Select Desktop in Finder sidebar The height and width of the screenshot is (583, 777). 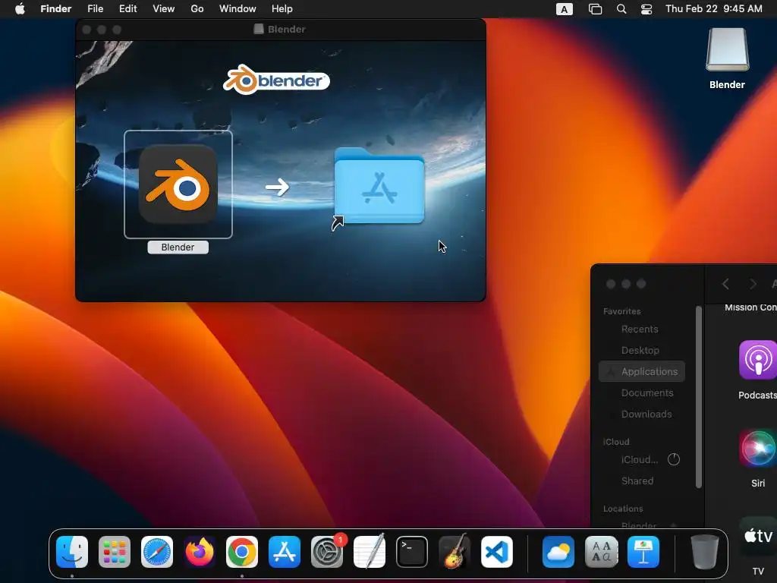coord(642,351)
